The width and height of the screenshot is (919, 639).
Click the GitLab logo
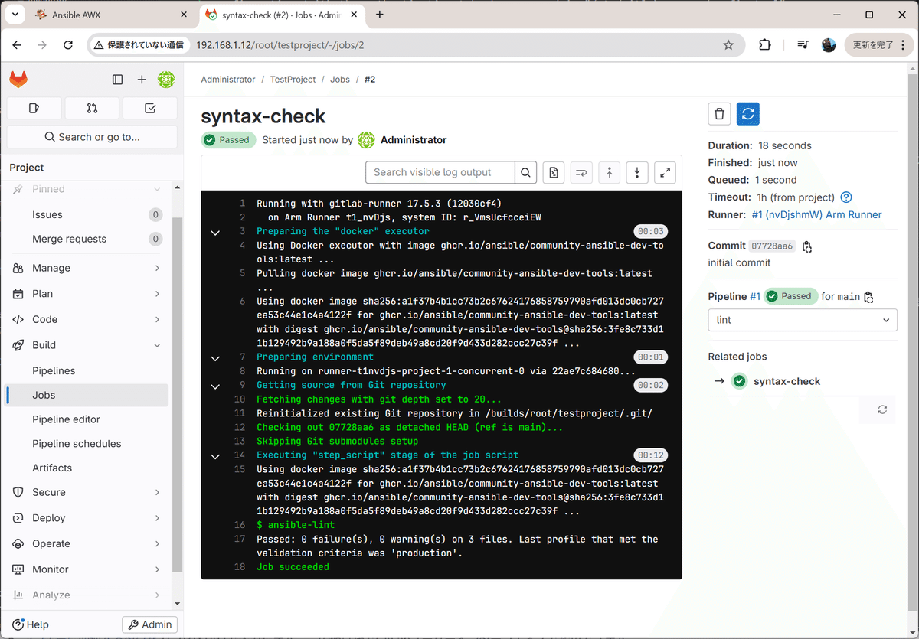pyautogui.click(x=18, y=79)
